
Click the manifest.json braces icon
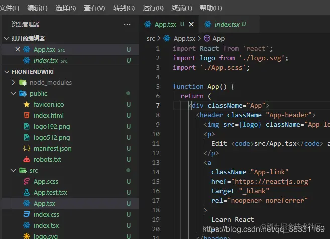tap(27, 148)
